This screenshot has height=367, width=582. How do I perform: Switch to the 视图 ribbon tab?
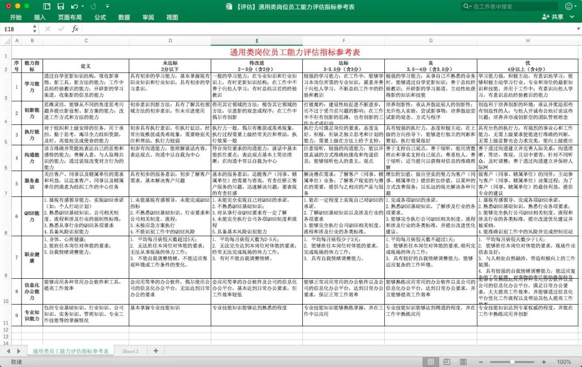(172, 17)
